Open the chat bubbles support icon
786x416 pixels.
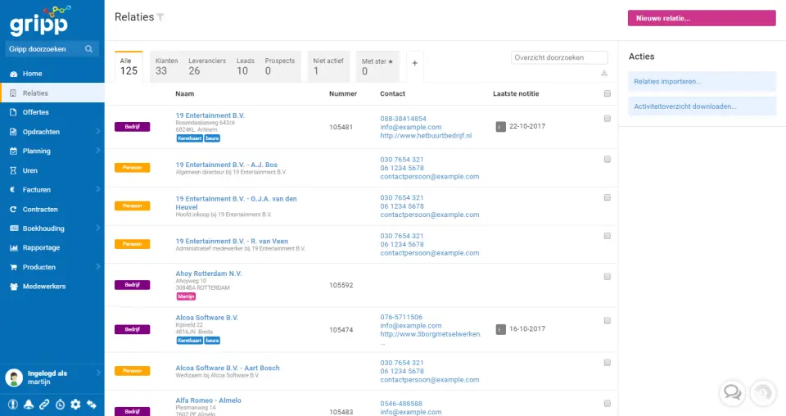pyautogui.click(x=732, y=393)
